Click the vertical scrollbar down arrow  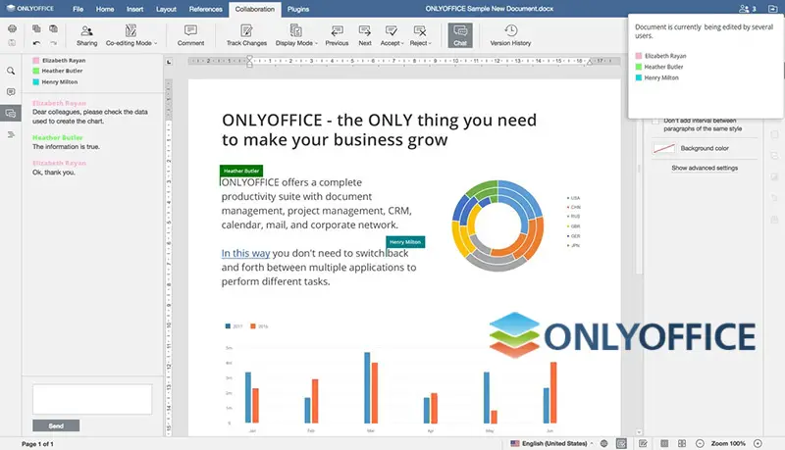[x=639, y=432]
